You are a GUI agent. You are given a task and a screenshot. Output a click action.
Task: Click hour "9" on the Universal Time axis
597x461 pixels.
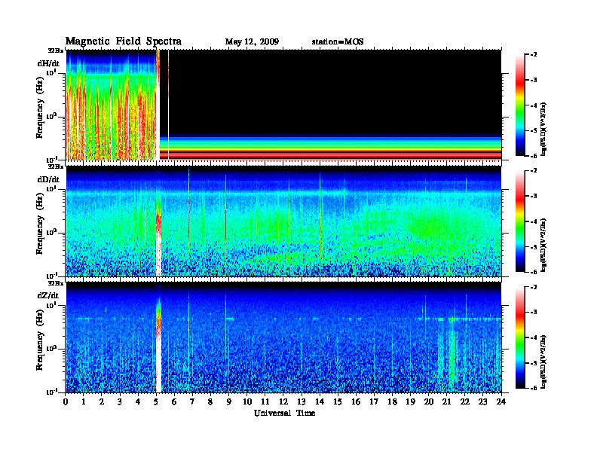[x=229, y=402]
